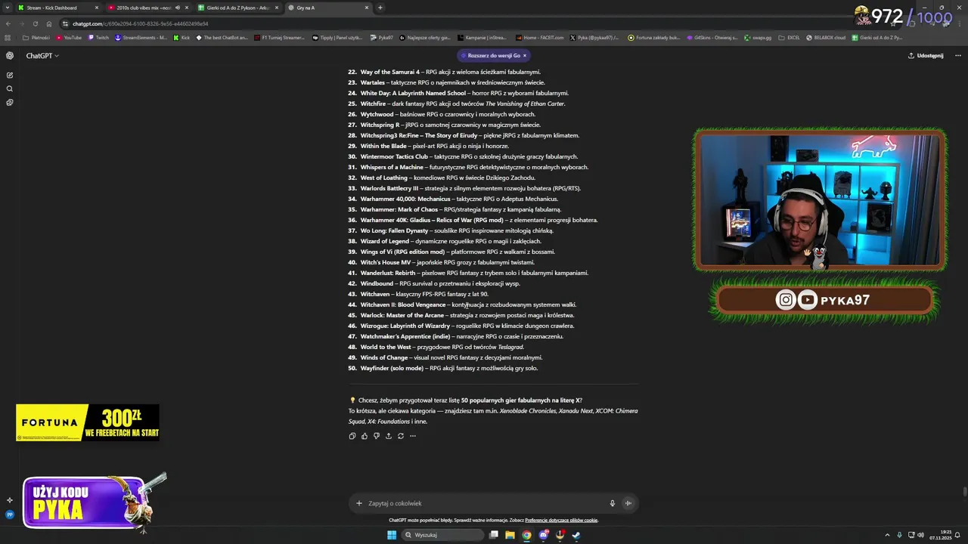Give the response a thumbs down
The image size is (968, 544).
pyautogui.click(x=377, y=436)
